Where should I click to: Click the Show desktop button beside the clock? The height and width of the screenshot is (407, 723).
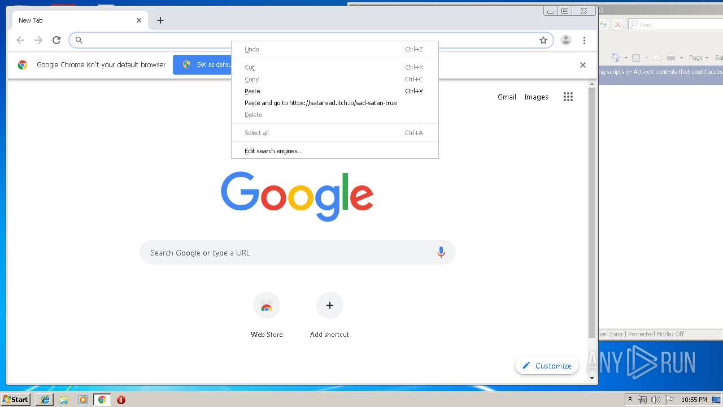(716, 400)
